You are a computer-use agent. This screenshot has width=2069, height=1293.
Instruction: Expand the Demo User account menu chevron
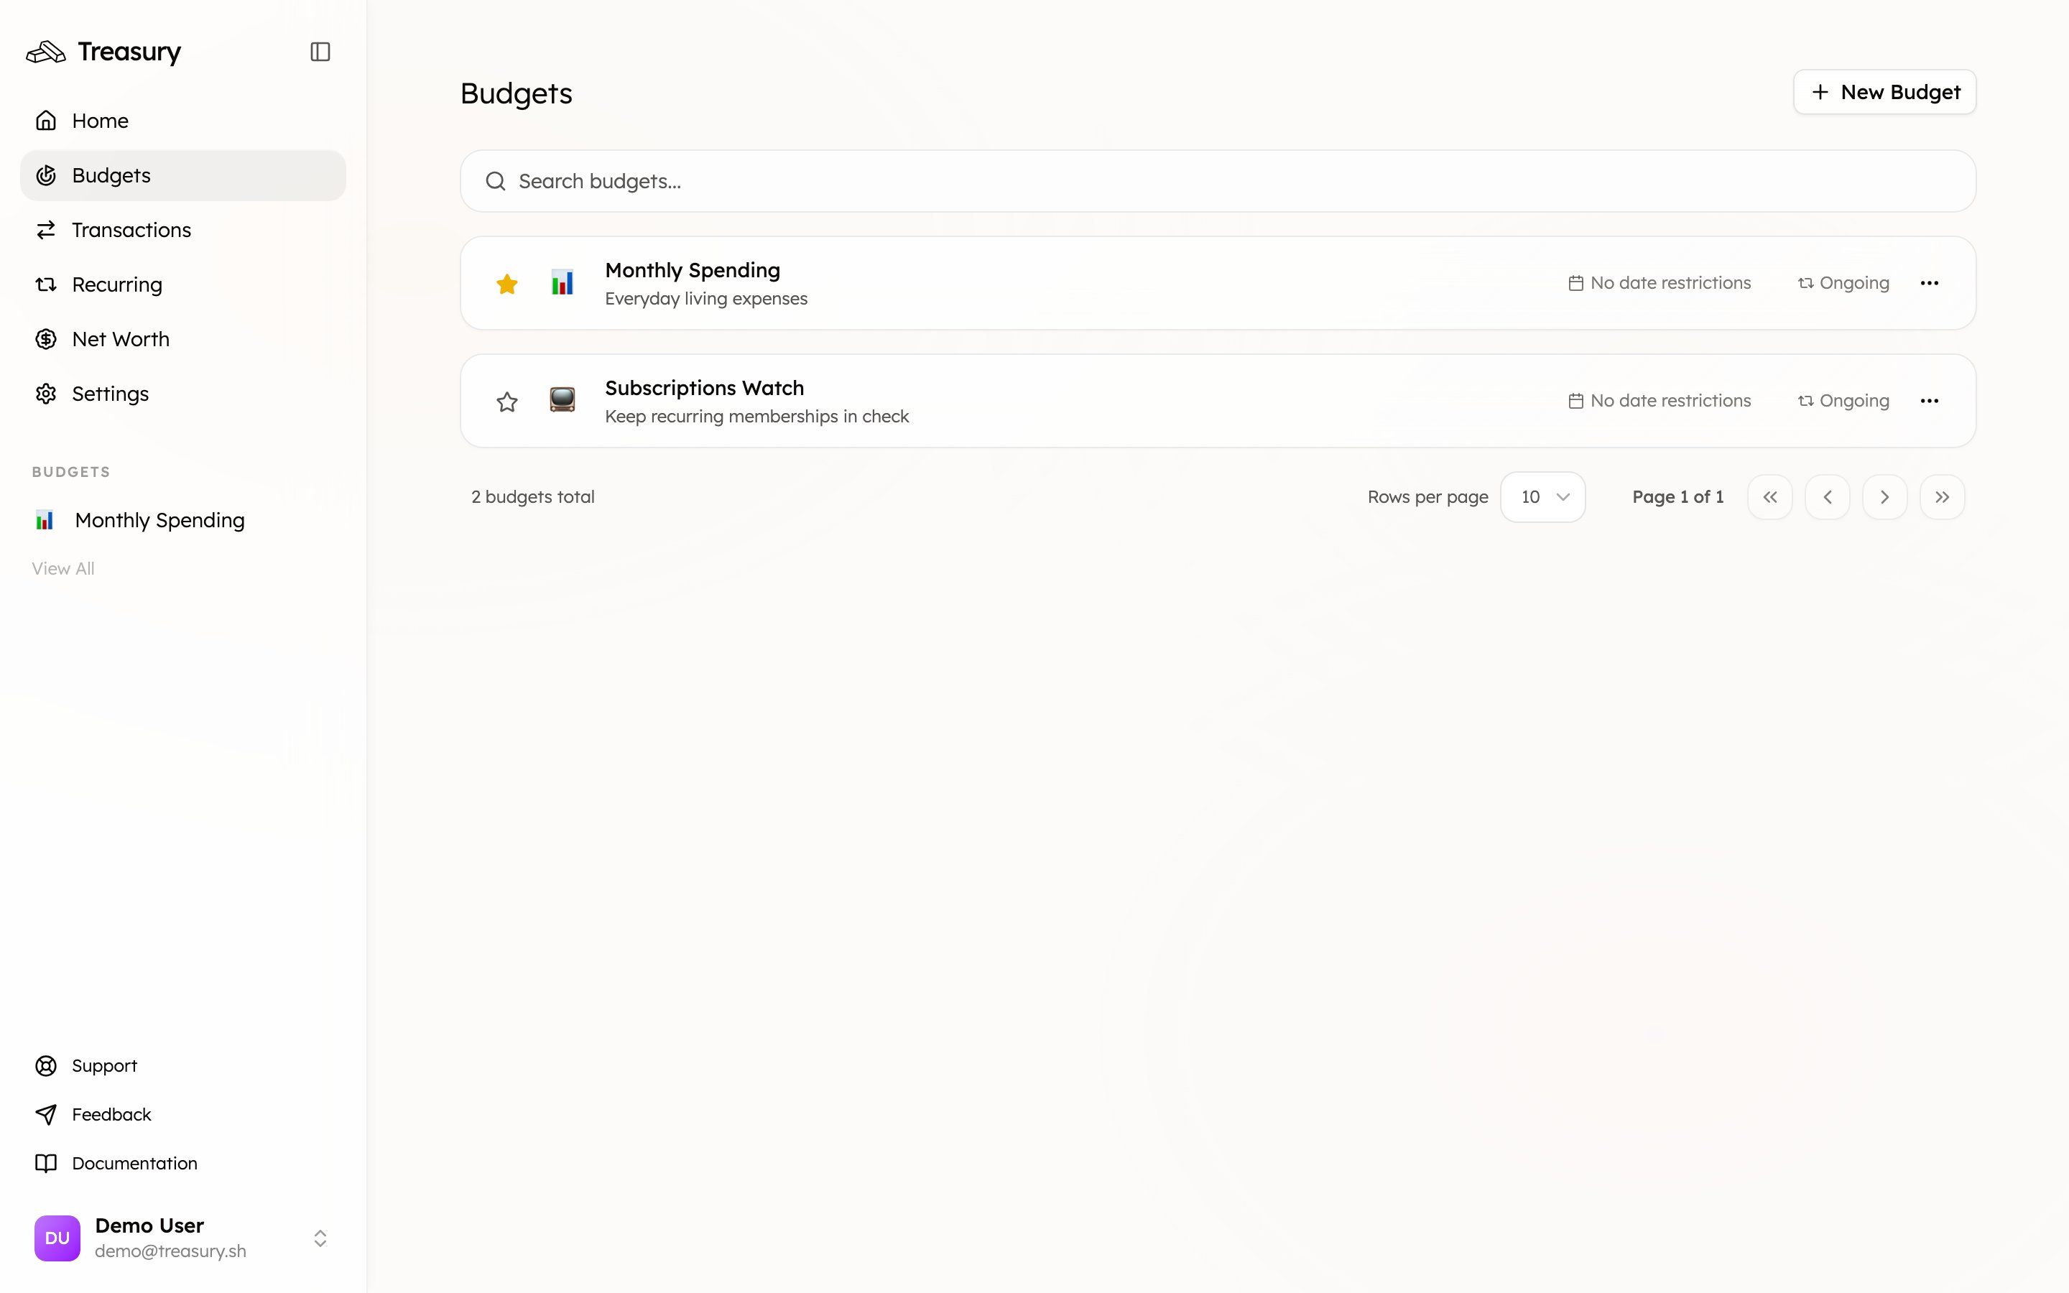click(320, 1238)
